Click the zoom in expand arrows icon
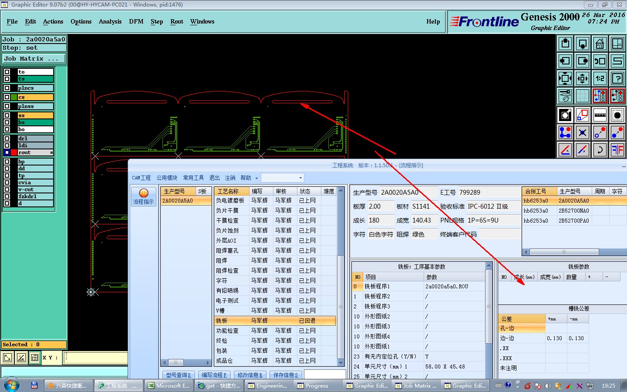The width and height of the screenshot is (627, 392). 565,78
